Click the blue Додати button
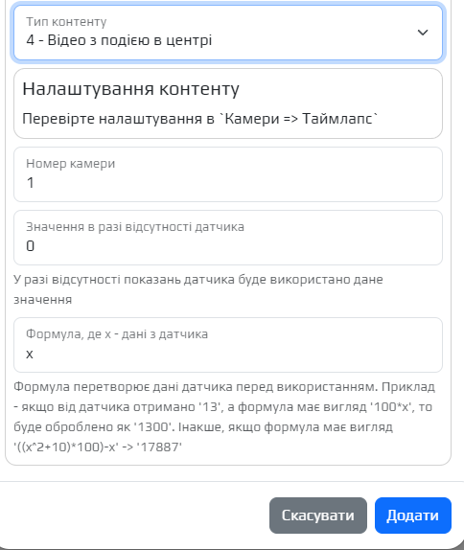 click(x=413, y=516)
